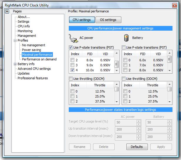
Task: Check Battery P-state index 1 (7.0x)
Action: pos(125,65)
